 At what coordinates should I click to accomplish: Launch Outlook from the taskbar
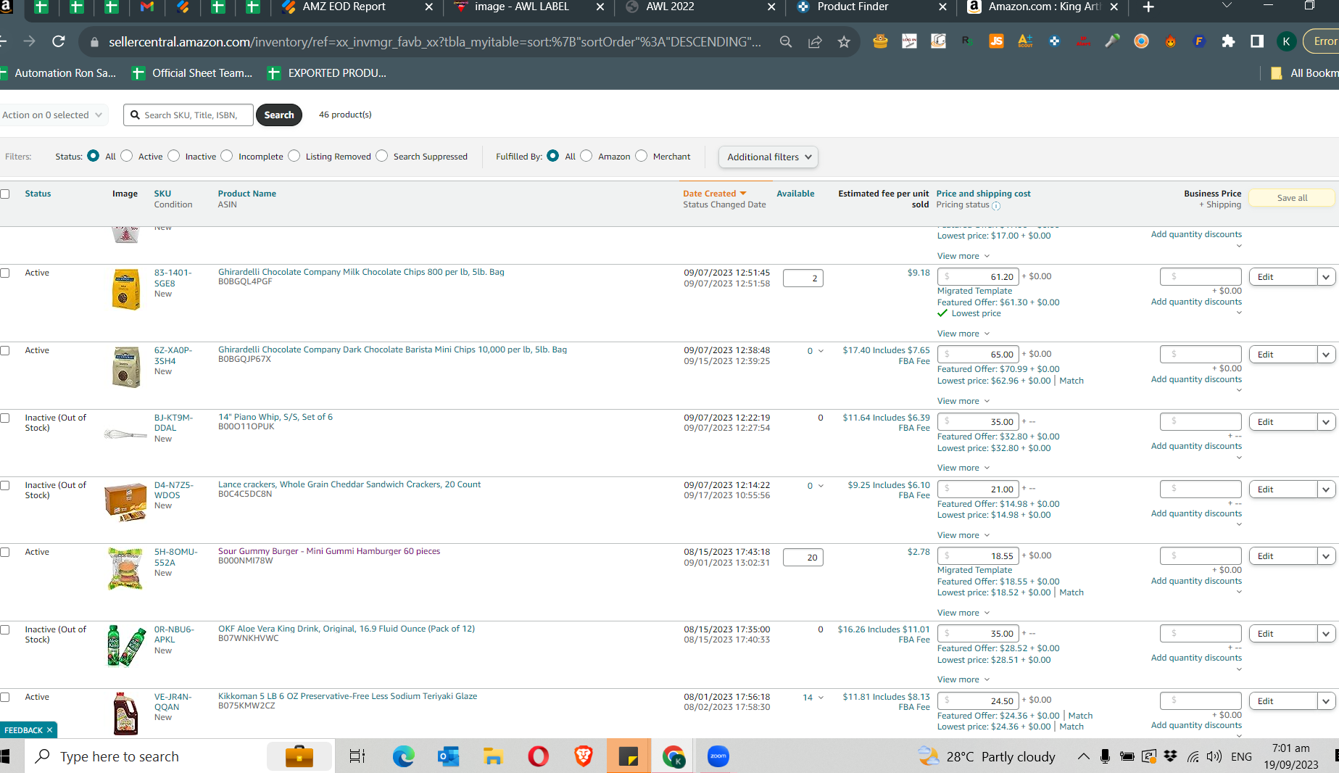[x=449, y=756]
